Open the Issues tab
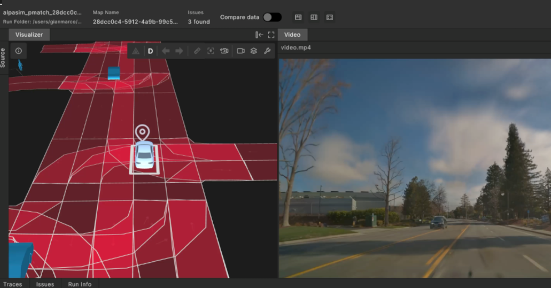551x288 pixels. (x=45, y=284)
